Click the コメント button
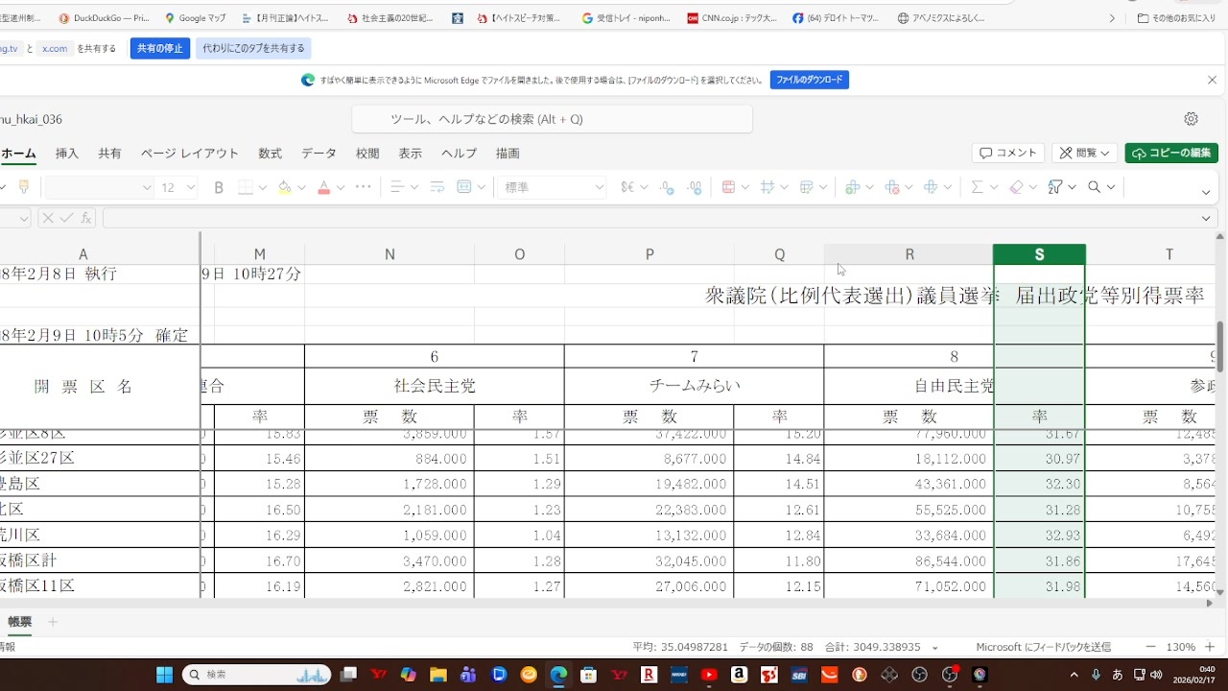The width and height of the screenshot is (1228, 691). tap(1008, 153)
